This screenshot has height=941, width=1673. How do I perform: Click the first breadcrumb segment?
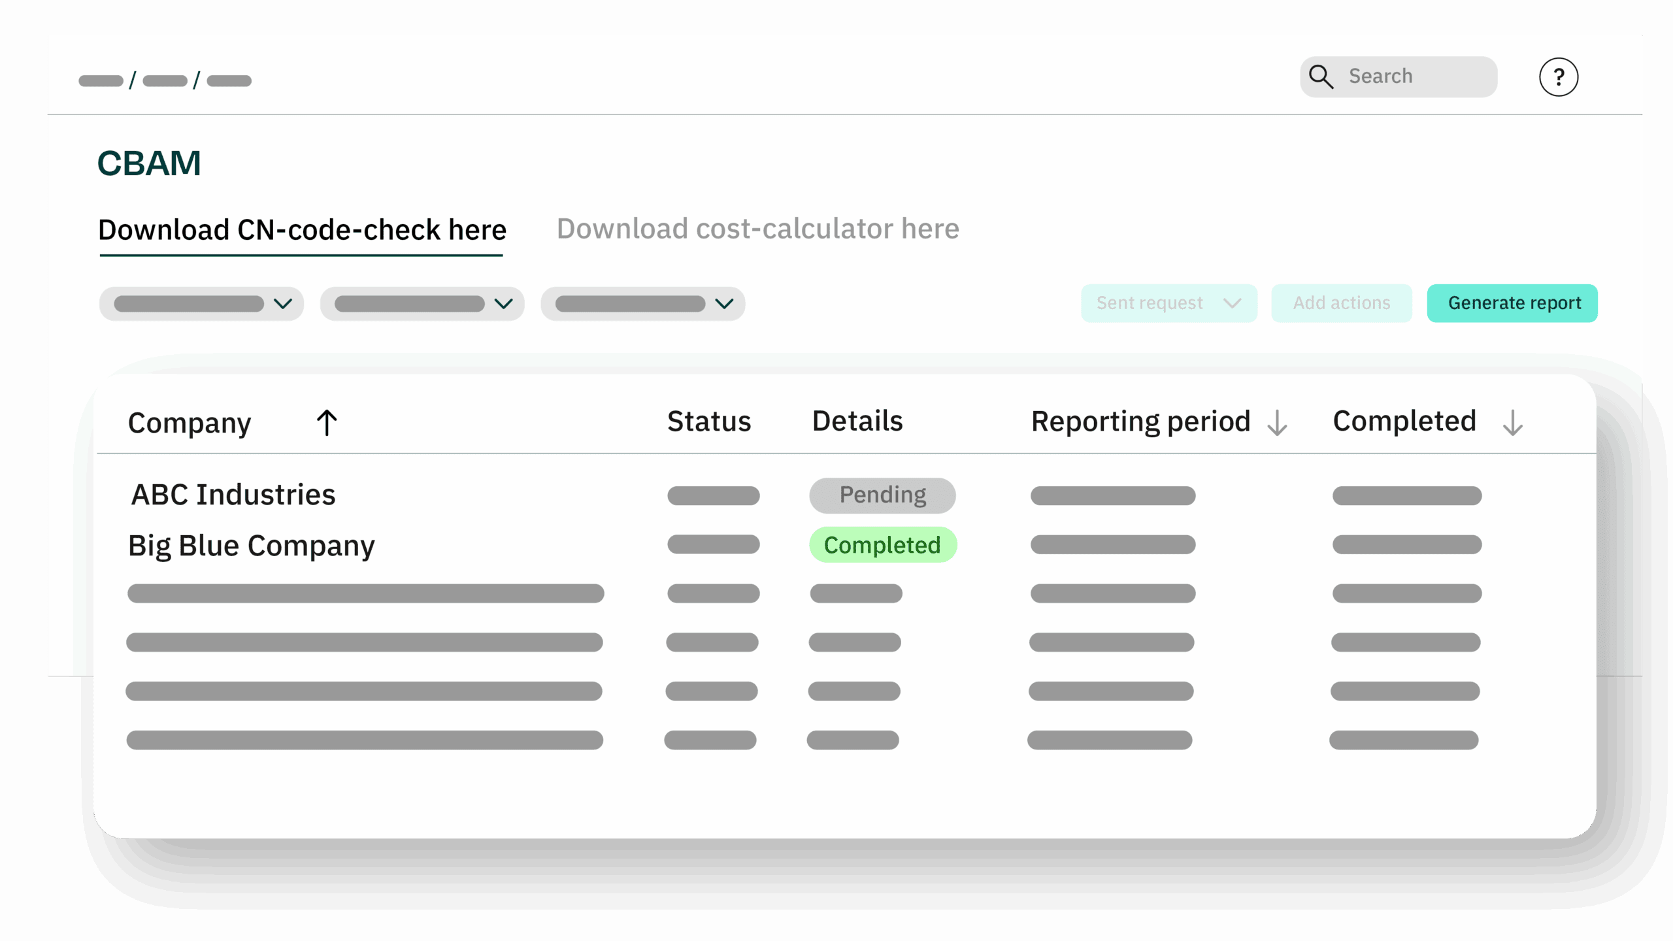click(101, 81)
